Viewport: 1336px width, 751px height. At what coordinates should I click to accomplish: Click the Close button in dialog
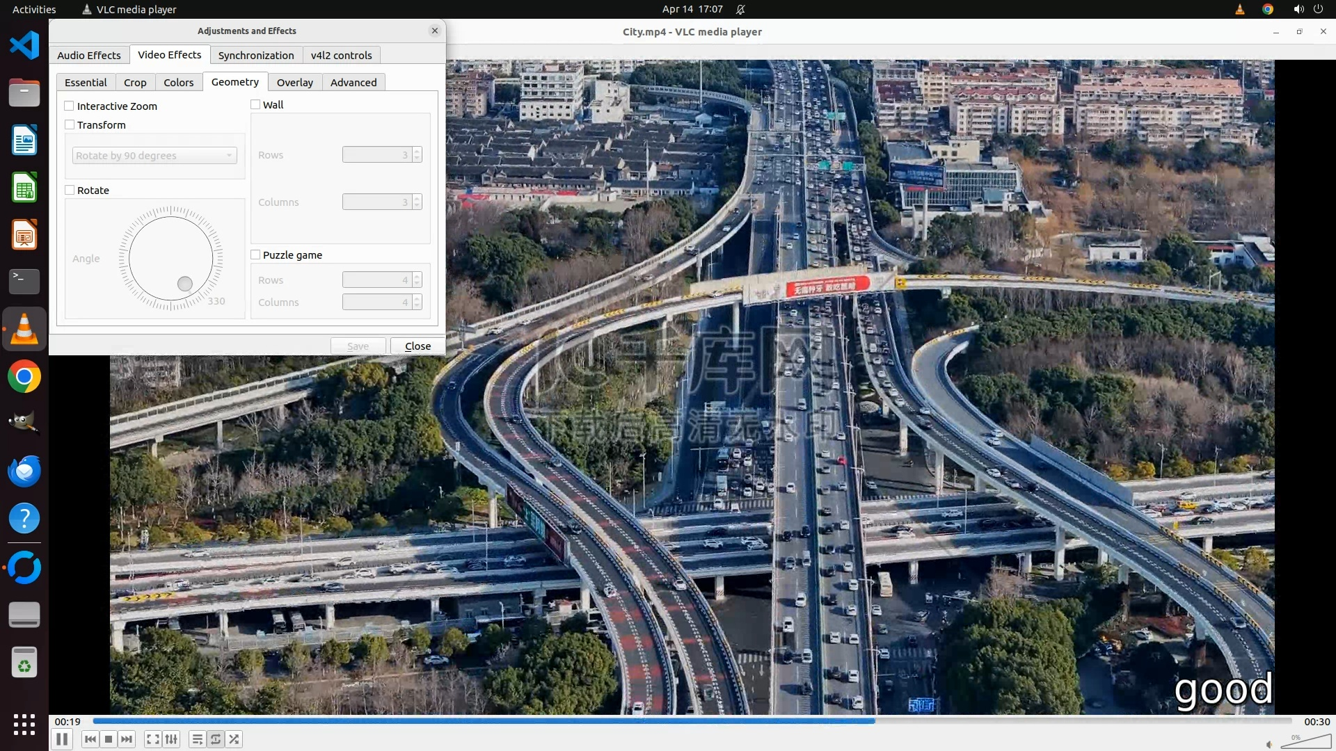point(417,346)
